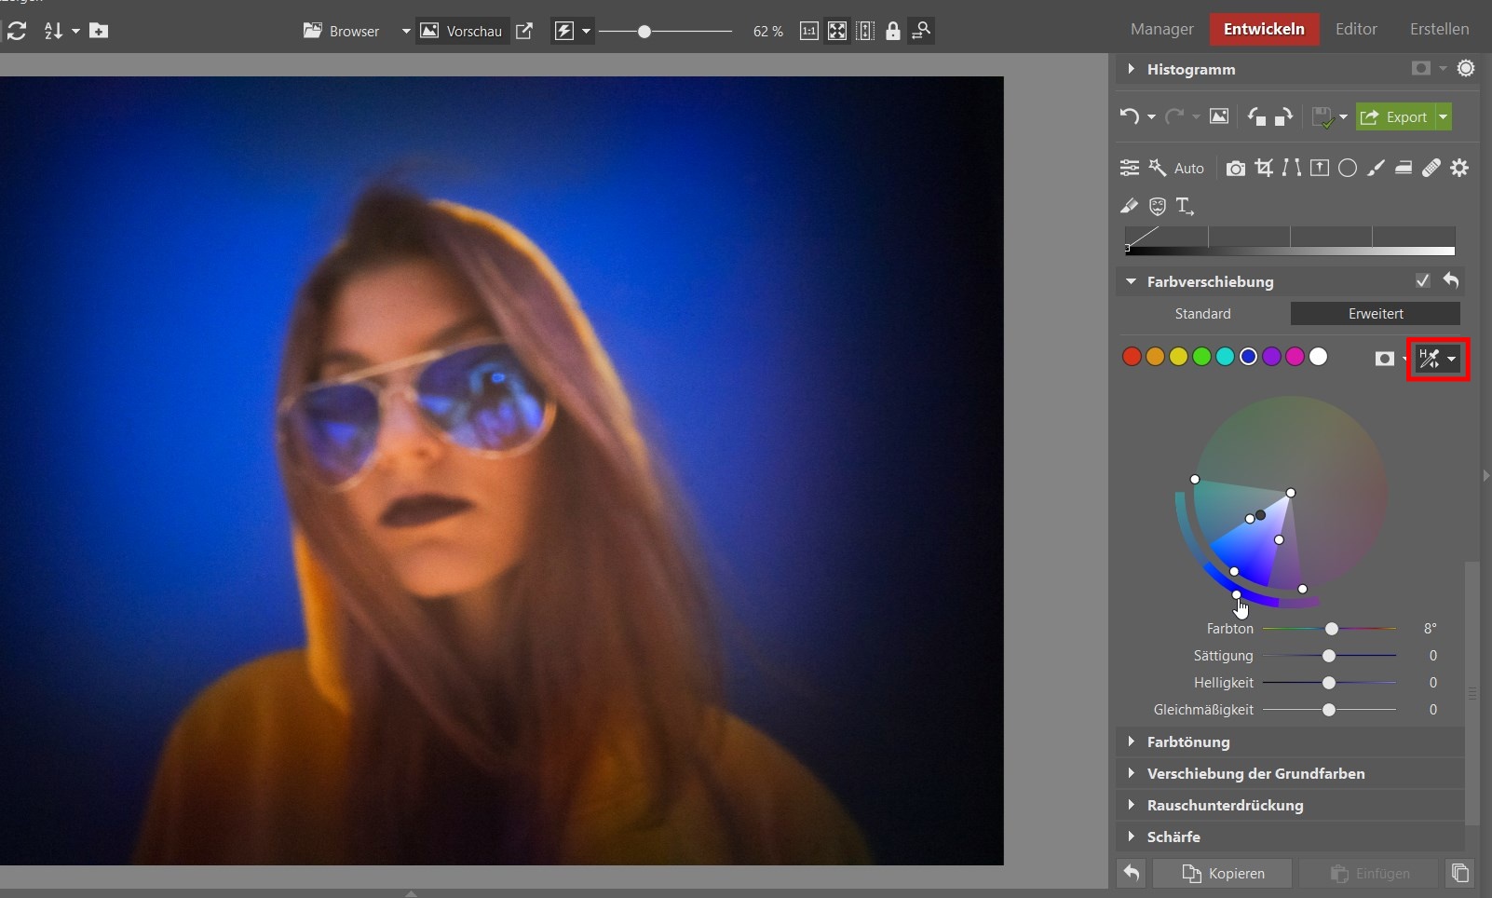Toggle the zoom lock icon
Image resolution: width=1492 pixels, height=898 pixels.
coord(892,31)
